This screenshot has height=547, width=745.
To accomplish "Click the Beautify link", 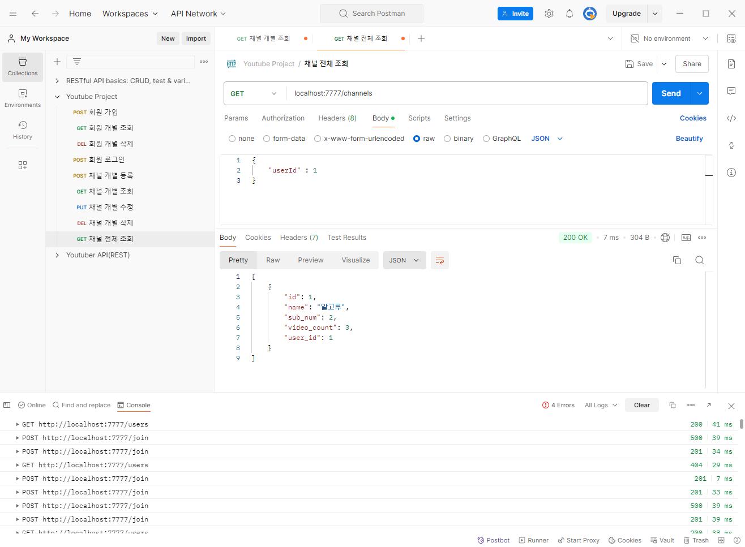I will [x=690, y=139].
